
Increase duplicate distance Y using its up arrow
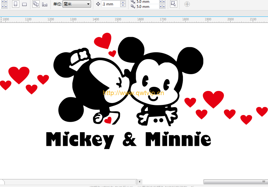(x=164, y=7)
